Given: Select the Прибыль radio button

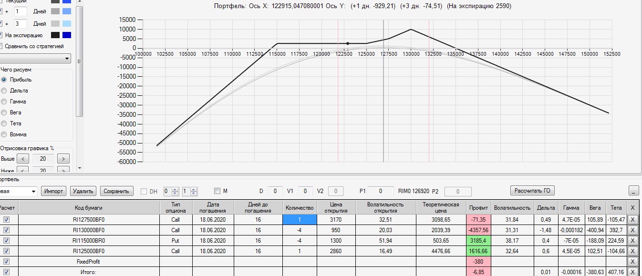Looking at the screenshot, I should pyautogui.click(x=4, y=80).
